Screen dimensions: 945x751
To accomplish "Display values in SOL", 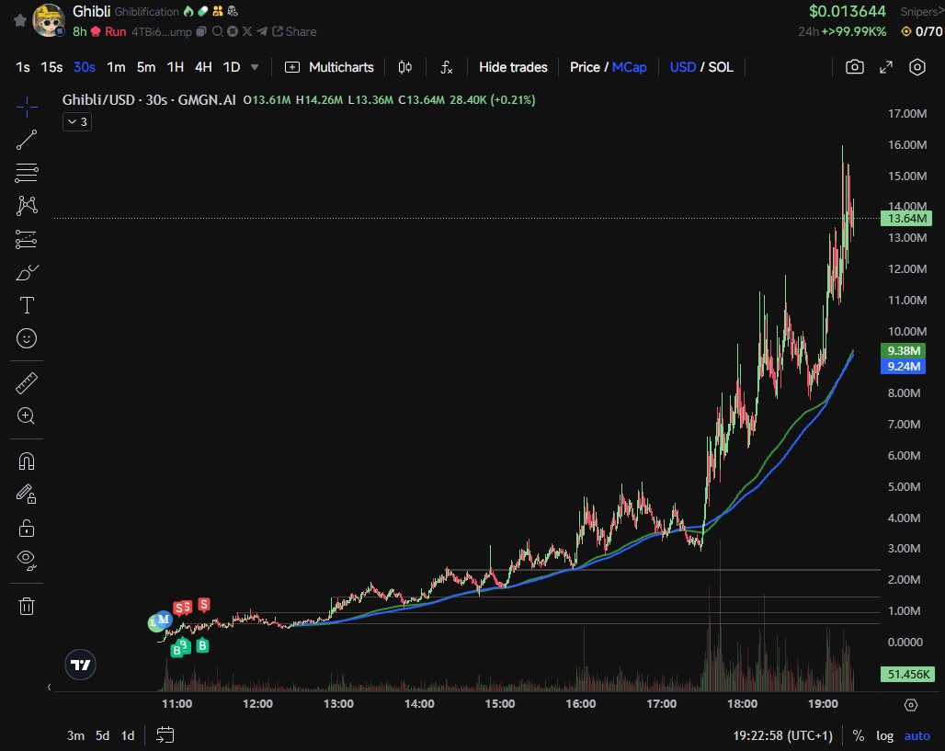I will pyautogui.click(x=721, y=67).
